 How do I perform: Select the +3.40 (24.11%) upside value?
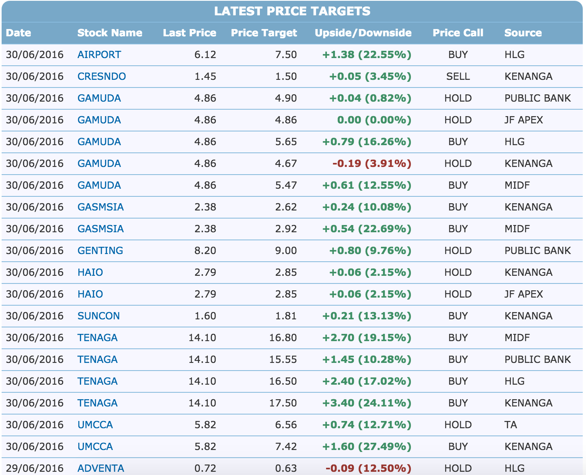click(367, 403)
